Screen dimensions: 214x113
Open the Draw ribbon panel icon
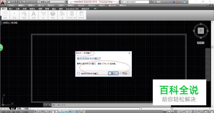[x=5, y=15]
